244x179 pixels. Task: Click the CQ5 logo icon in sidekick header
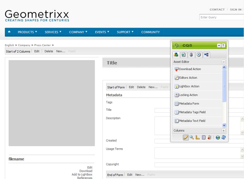(x=176, y=45)
